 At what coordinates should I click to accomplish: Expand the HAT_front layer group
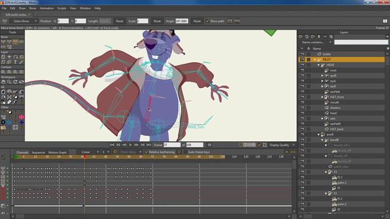(322, 97)
